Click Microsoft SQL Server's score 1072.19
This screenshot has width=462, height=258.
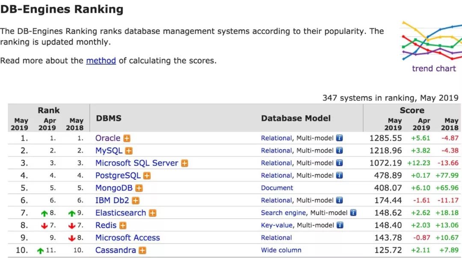pos(386,163)
